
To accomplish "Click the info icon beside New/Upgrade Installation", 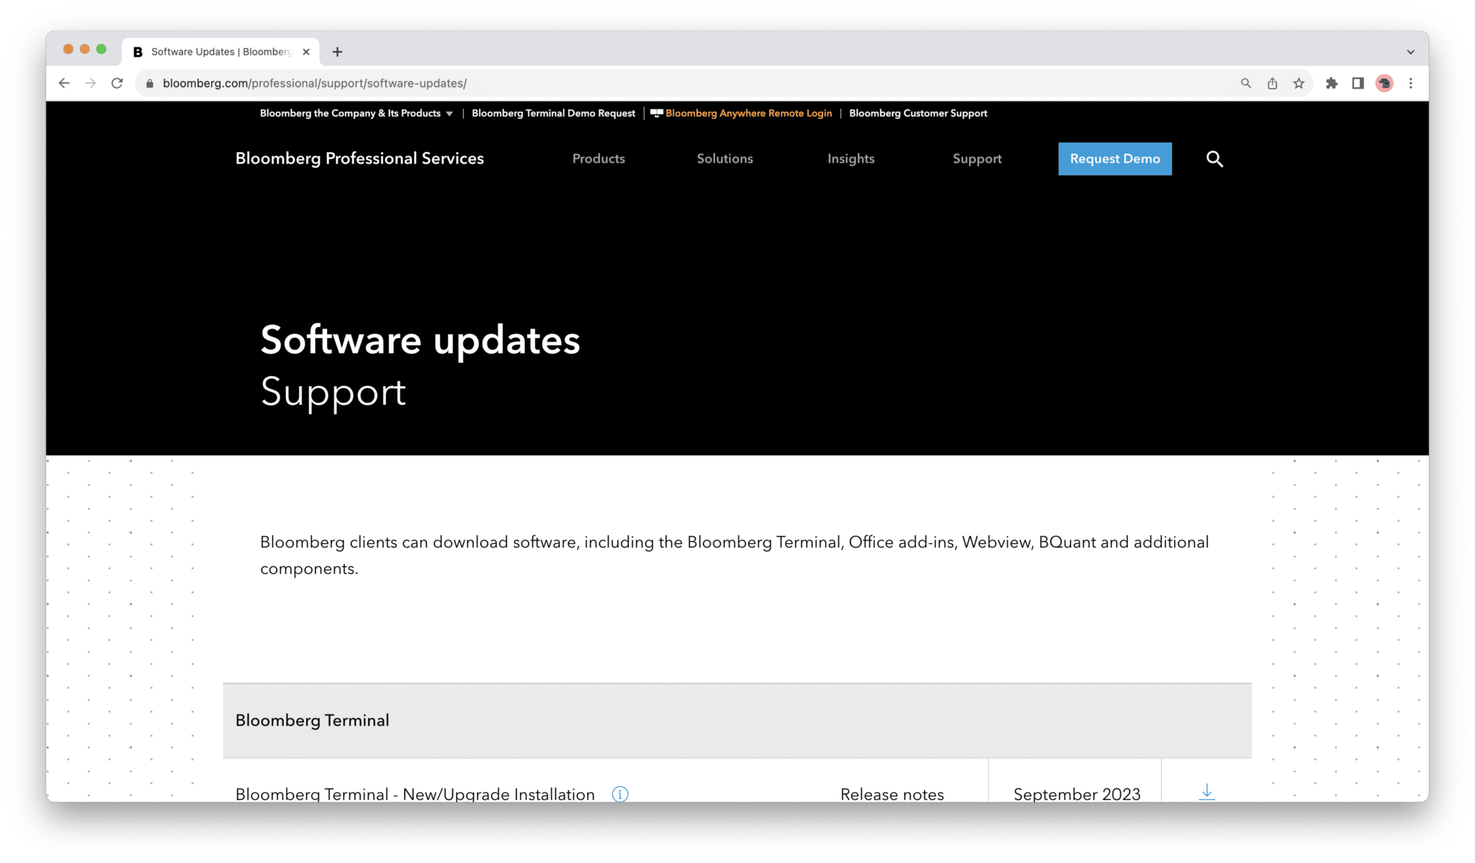I will pyautogui.click(x=620, y=794).
